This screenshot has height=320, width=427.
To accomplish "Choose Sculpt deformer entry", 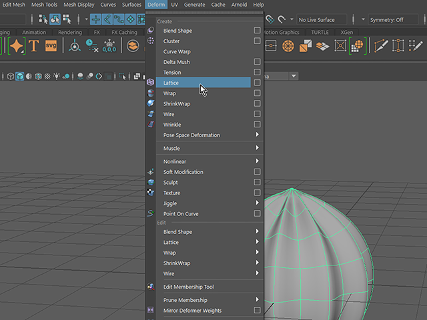I will [x=203, y=182].
